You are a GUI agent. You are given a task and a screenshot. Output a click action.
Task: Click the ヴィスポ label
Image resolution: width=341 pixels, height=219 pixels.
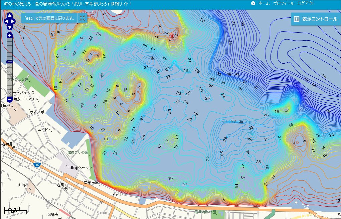point(37,112)
